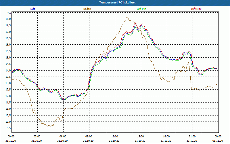This screenshot has width=230, height=144.
Task: Click the 16,5 y-axis value
Action: coord(8,38)
